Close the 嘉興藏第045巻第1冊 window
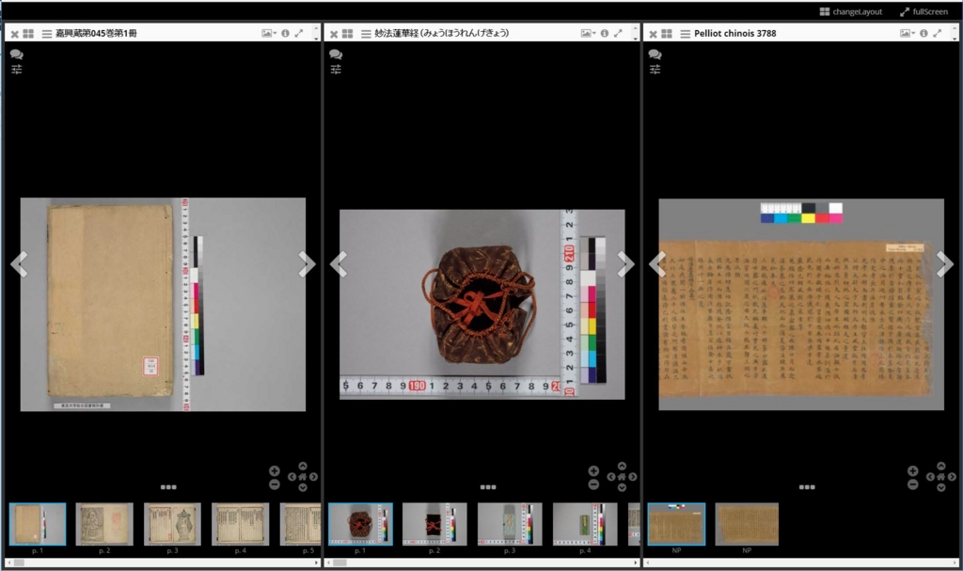This screenshot has width=963, height=571. pos(15,34)
